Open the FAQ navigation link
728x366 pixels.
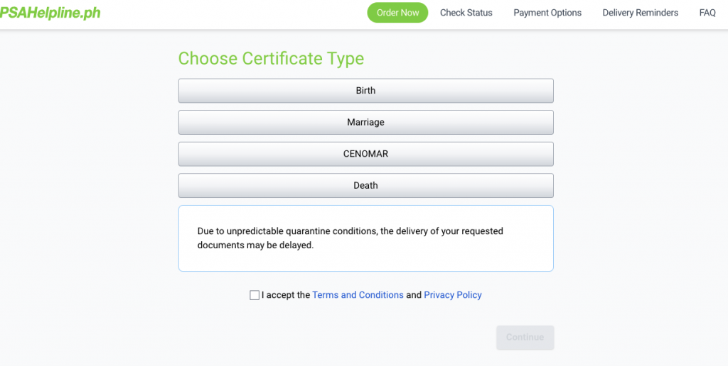click(x=707, y=13)
